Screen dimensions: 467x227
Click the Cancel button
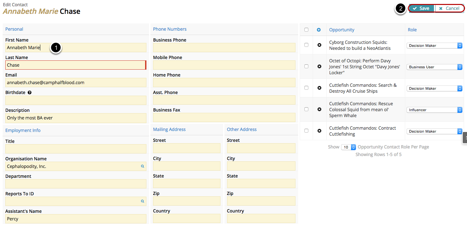coord(449,9)
